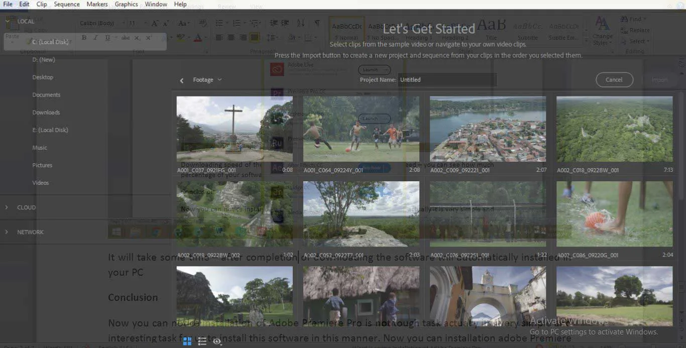This screenshot has width=686, height=348.
Task: Toggle Bold in the Word window behind
Action: (x=84, y=38)
